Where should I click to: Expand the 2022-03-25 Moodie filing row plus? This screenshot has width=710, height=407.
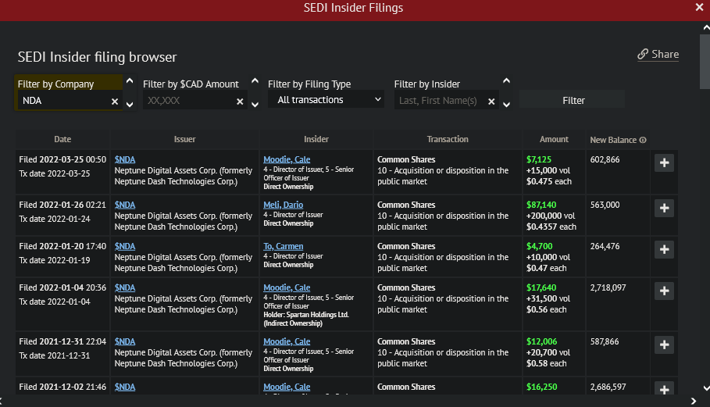(664, 162)
